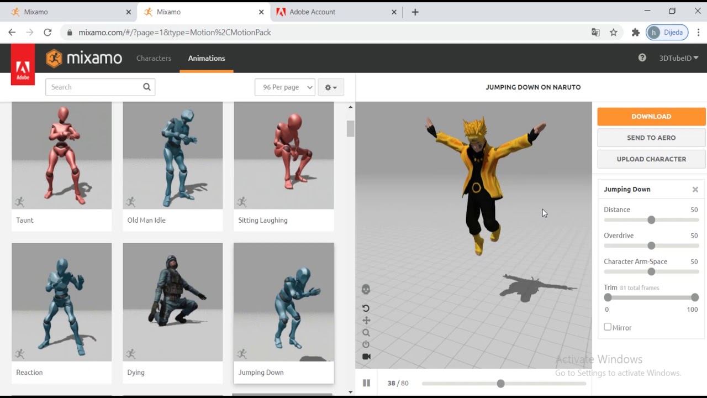
Task: Switch to the Characters tab
Action: [154, 58]
